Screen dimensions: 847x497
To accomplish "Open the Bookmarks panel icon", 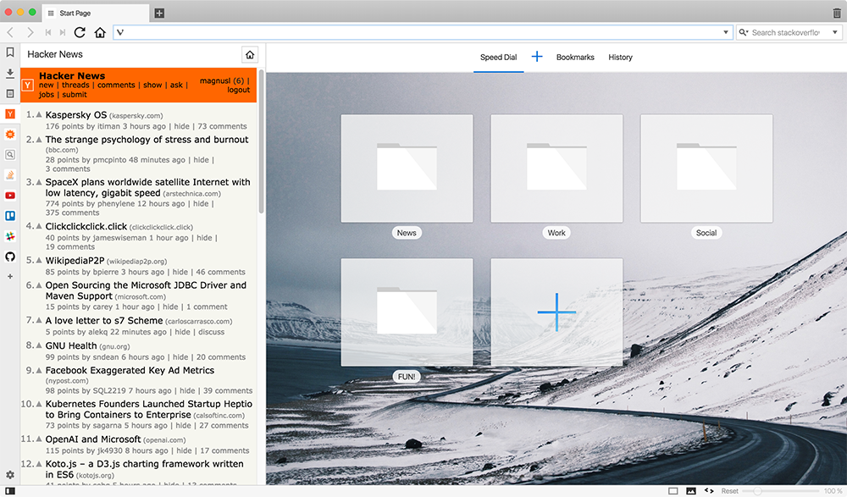I will click(9, 52).
